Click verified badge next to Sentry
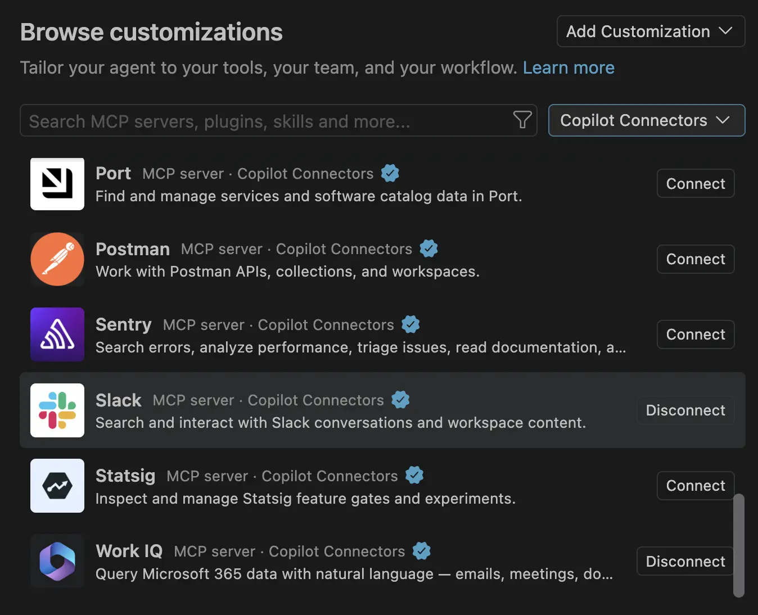758x615 pixels. pos(410,324)
